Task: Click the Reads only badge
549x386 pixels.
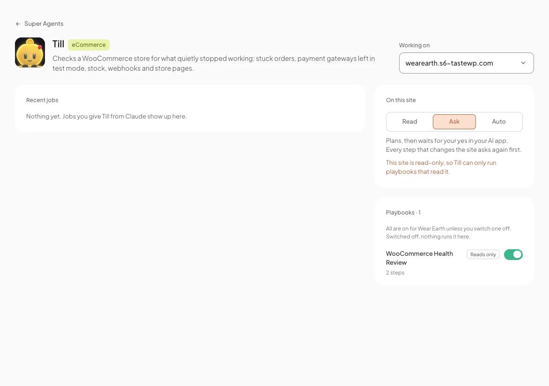Action: [483, 255]
